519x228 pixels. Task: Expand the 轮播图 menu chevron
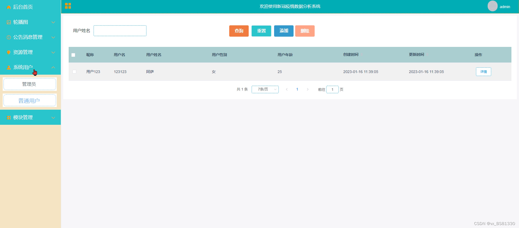(53, 22)
